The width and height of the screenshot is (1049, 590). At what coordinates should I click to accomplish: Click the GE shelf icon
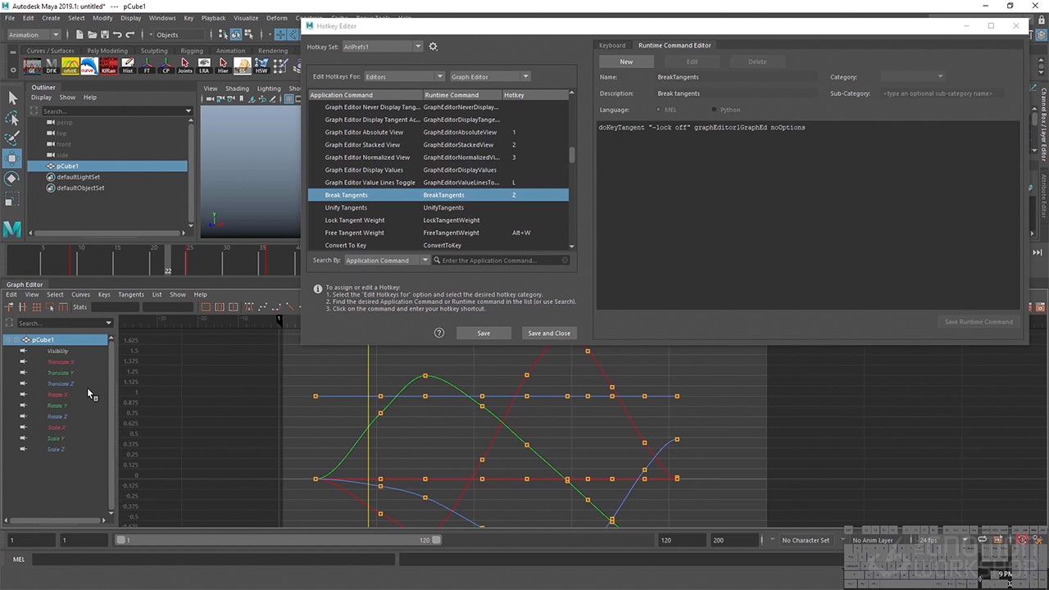pyautogui.click(x=33, y=66)
